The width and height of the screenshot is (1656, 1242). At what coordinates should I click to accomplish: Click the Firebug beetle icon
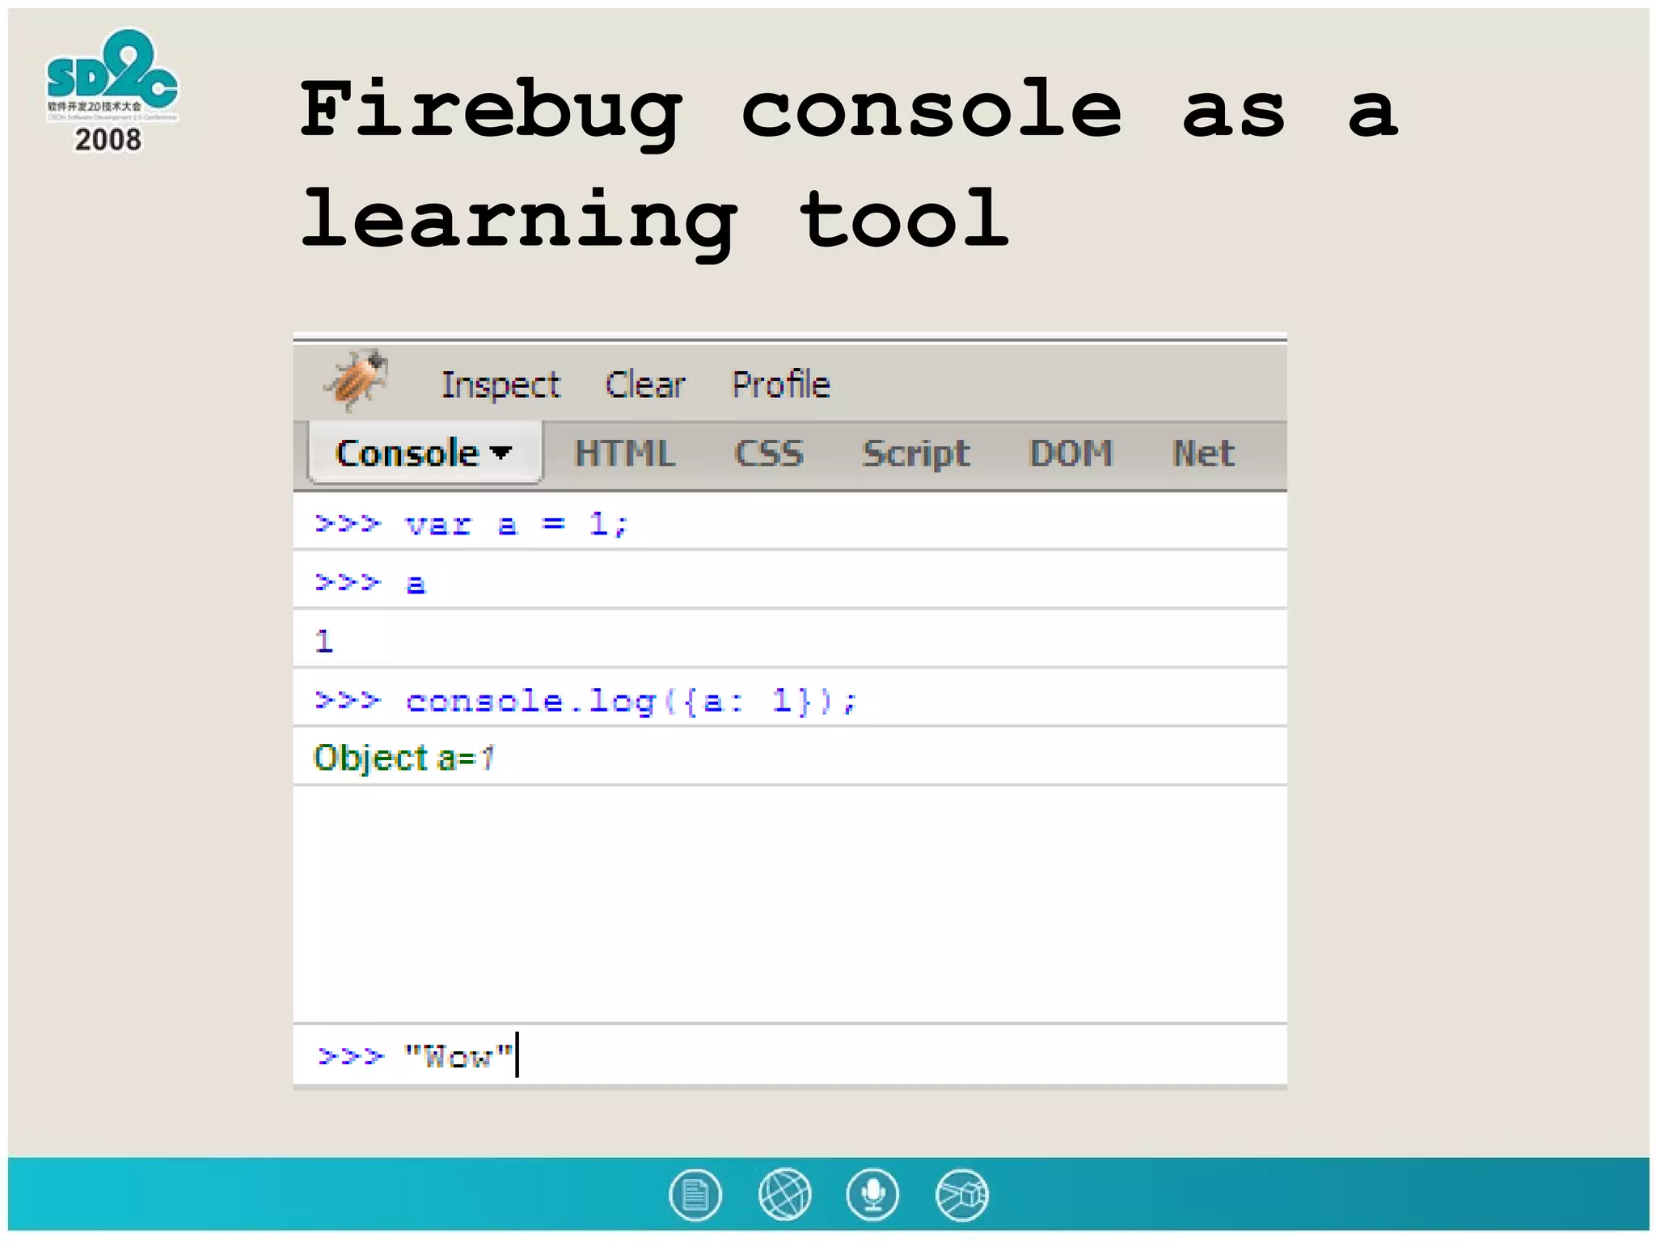coord(357,381)
